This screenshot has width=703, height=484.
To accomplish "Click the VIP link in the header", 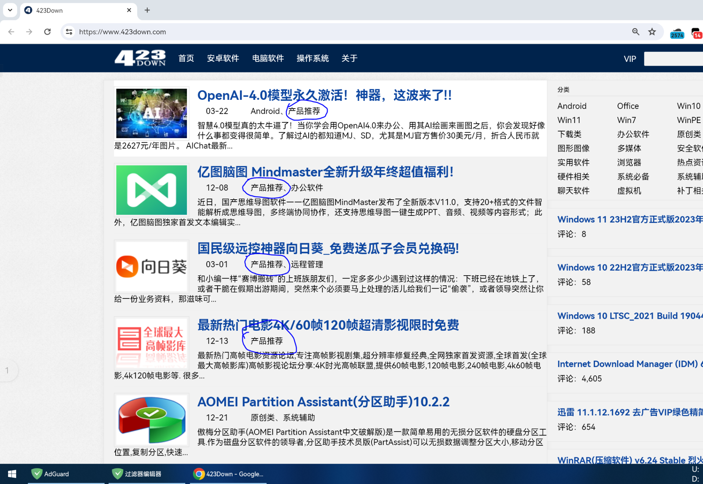I will 630,59.
